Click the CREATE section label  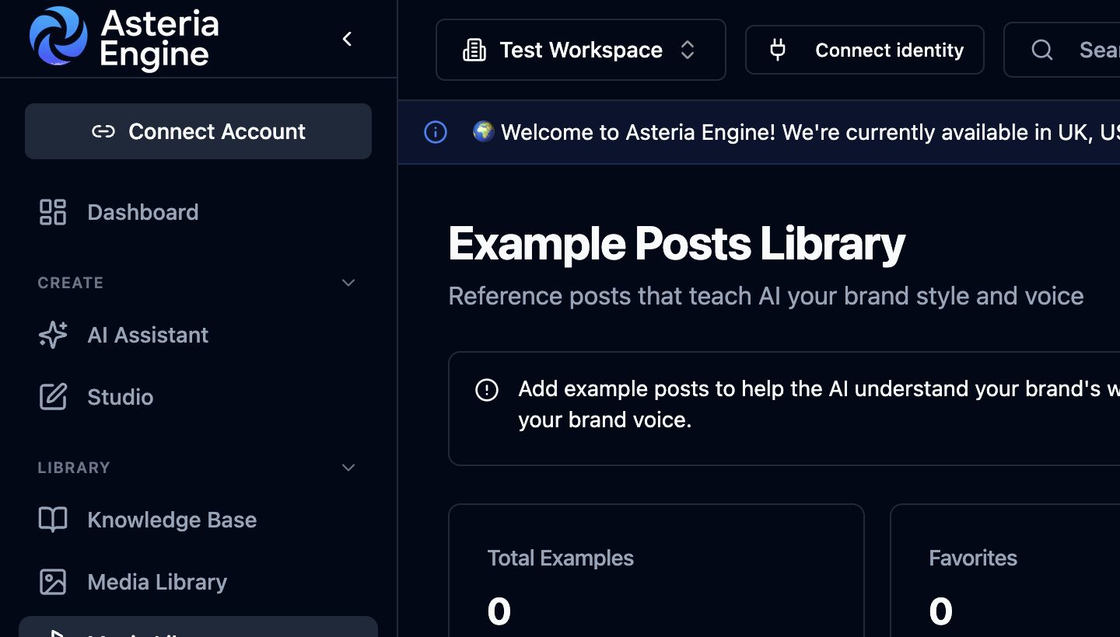71,283
